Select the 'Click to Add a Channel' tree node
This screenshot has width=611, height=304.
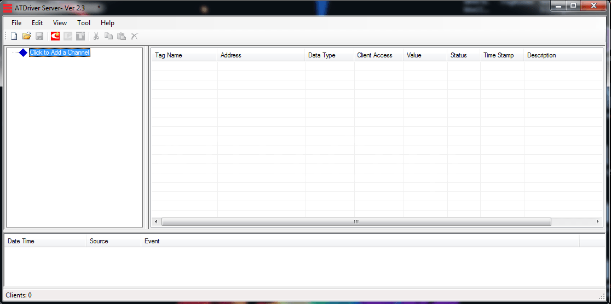pyautogui.click(x=60, y=52)
